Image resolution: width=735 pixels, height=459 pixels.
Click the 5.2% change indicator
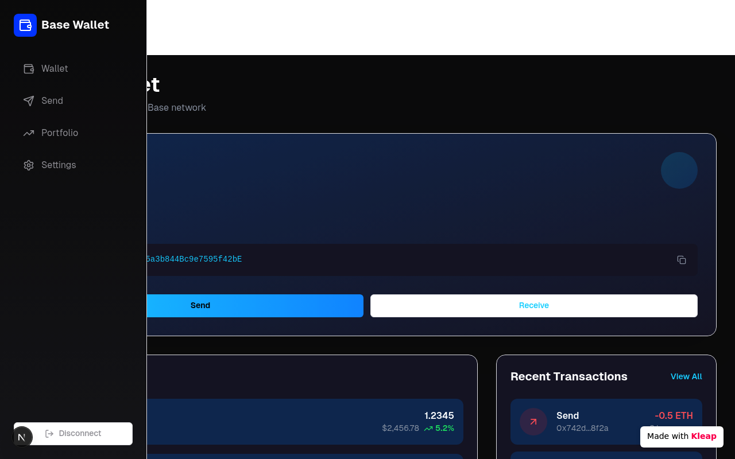[439, 428]
